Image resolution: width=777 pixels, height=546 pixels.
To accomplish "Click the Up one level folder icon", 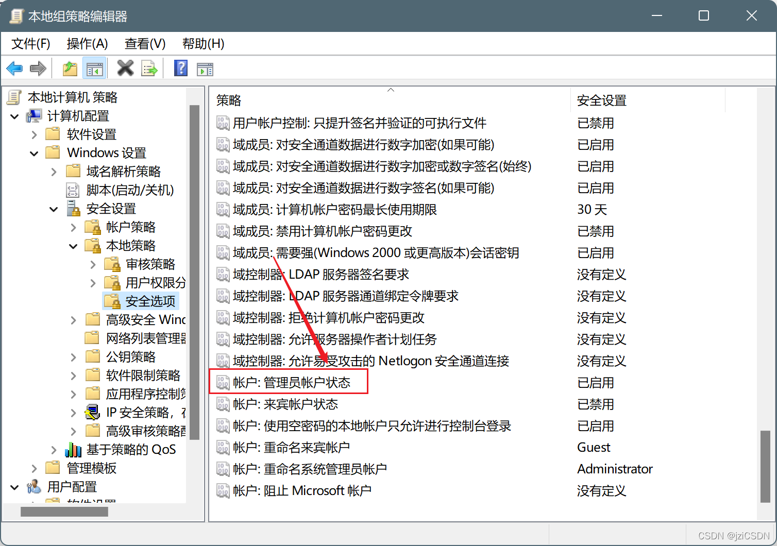I will 70,68.
